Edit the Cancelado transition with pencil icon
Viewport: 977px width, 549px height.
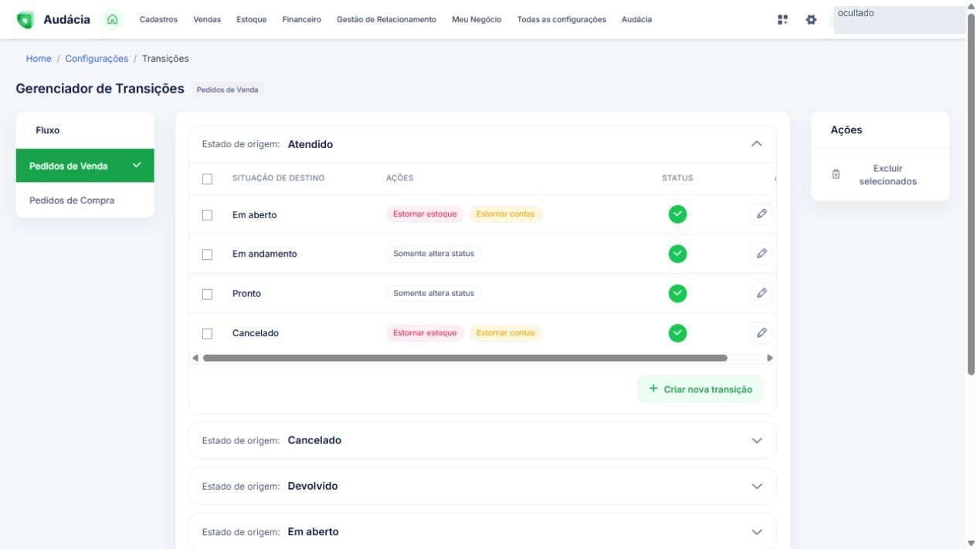pos(762,333)
